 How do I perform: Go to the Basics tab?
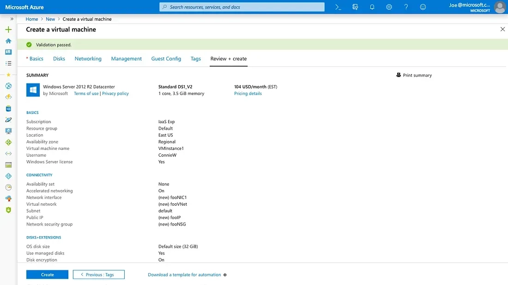pos(36,59)
